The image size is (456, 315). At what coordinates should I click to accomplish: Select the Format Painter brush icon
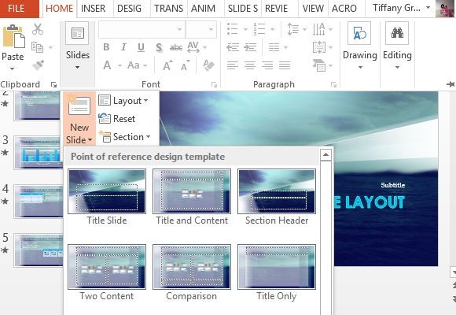pyautogui.click(x=38, y=65)
